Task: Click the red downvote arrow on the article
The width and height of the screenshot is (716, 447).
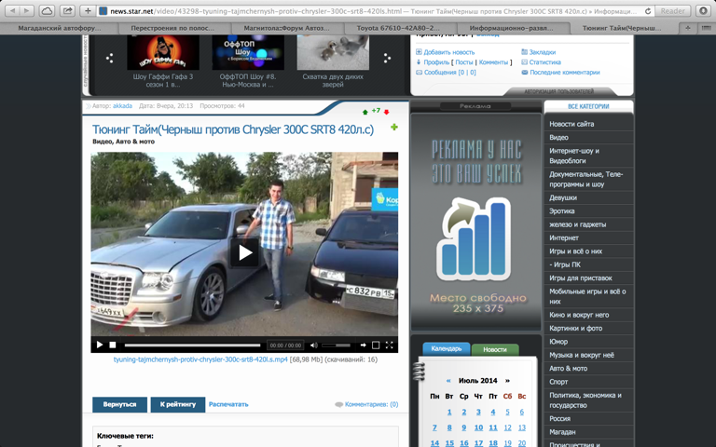Action: [387, 112]
